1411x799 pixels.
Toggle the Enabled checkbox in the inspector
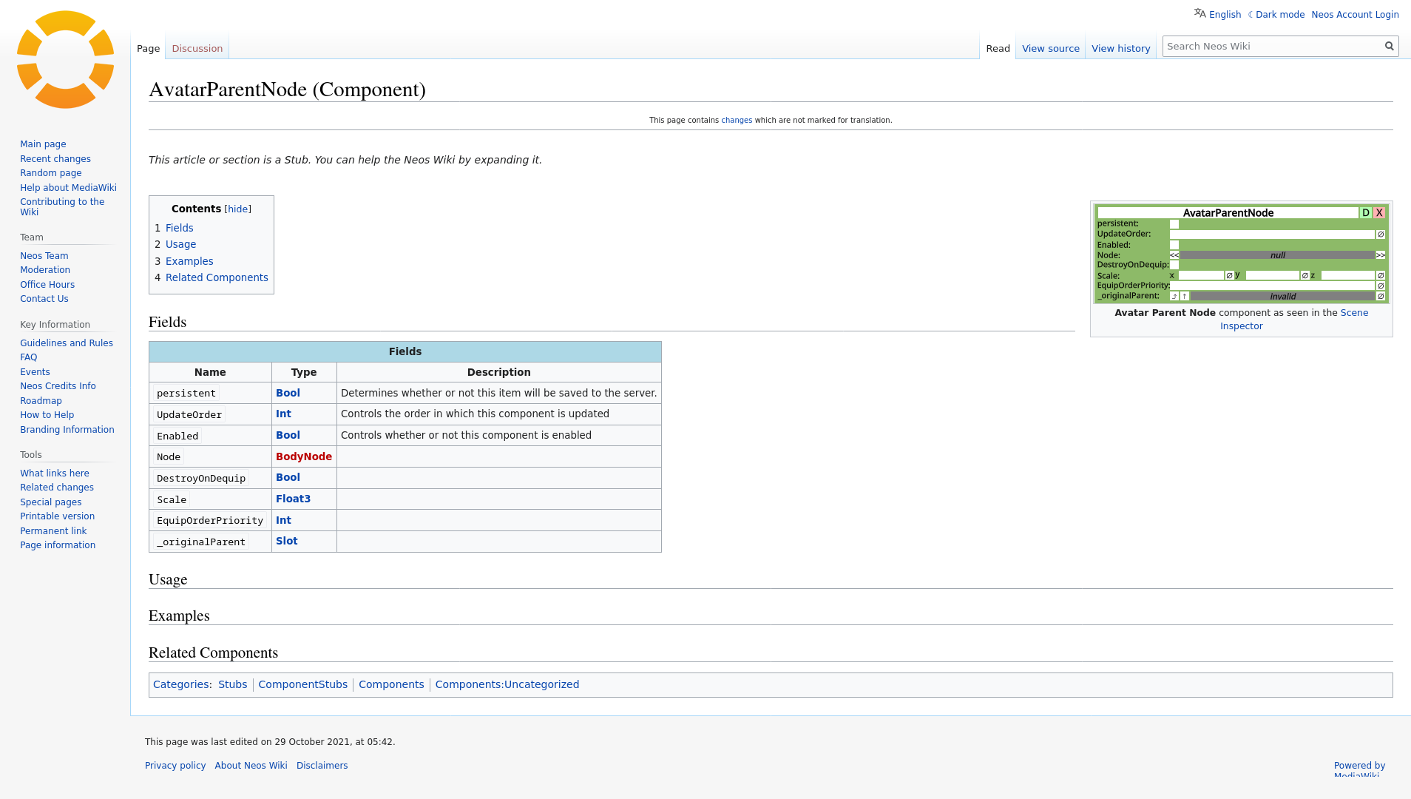[x=1174, y=245]
